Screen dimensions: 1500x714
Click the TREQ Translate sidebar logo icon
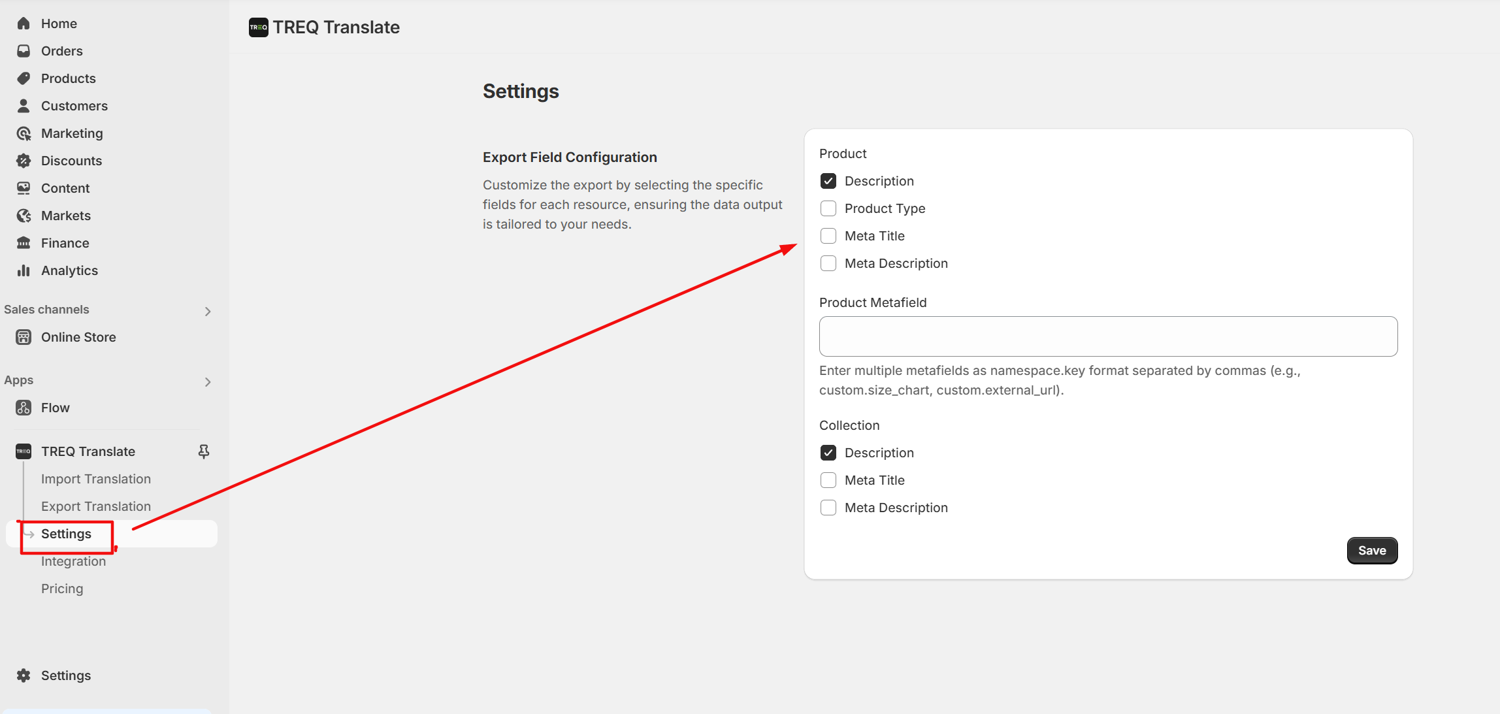tap(24, 451)
